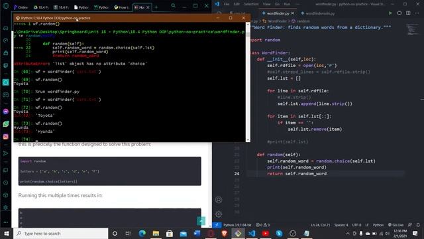Open Task View on the taskbar
Screen dimensions: 424x239
pyautogui.click(x=128, y=233)
